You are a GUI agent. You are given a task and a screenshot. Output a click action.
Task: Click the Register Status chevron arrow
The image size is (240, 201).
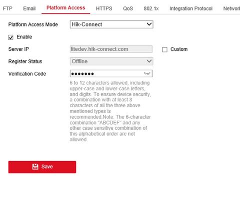149,61
